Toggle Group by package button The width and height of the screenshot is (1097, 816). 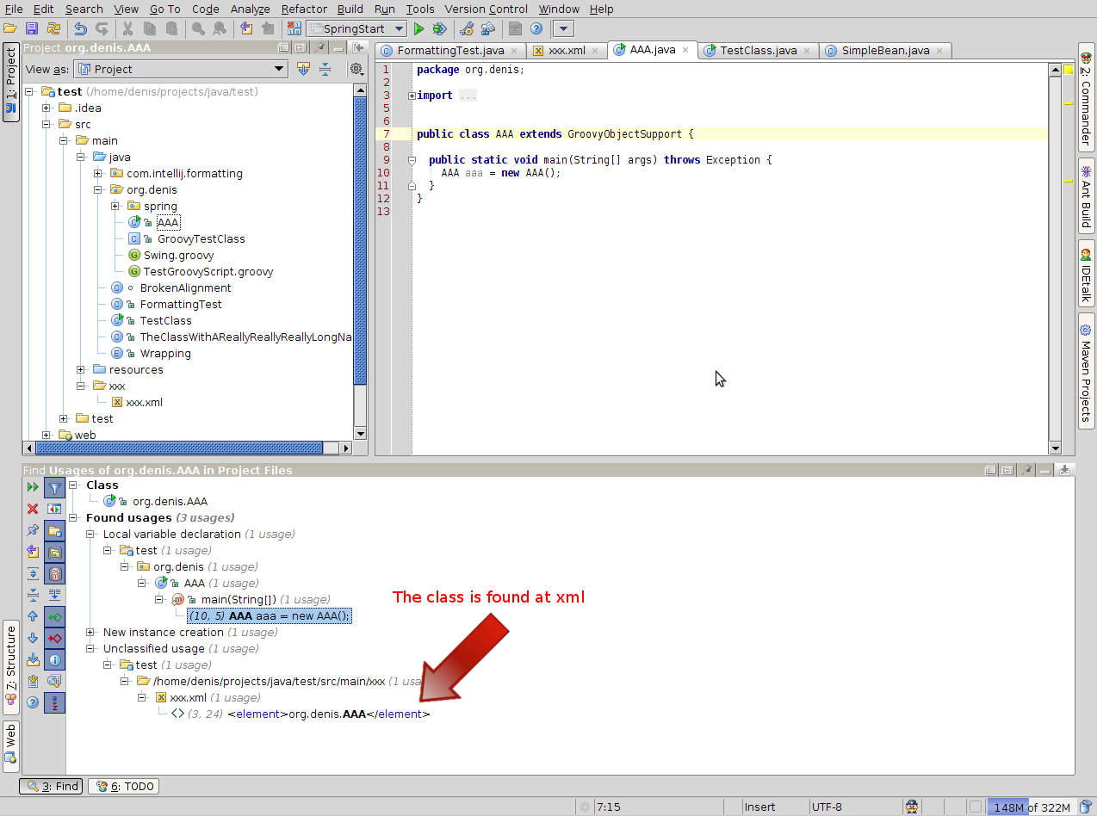point(55,552)
